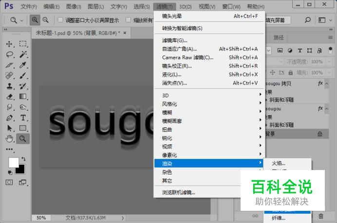Select the Dodge tool
The height and width of the screenshot is (223, 337).
click(x=23, y=107)
